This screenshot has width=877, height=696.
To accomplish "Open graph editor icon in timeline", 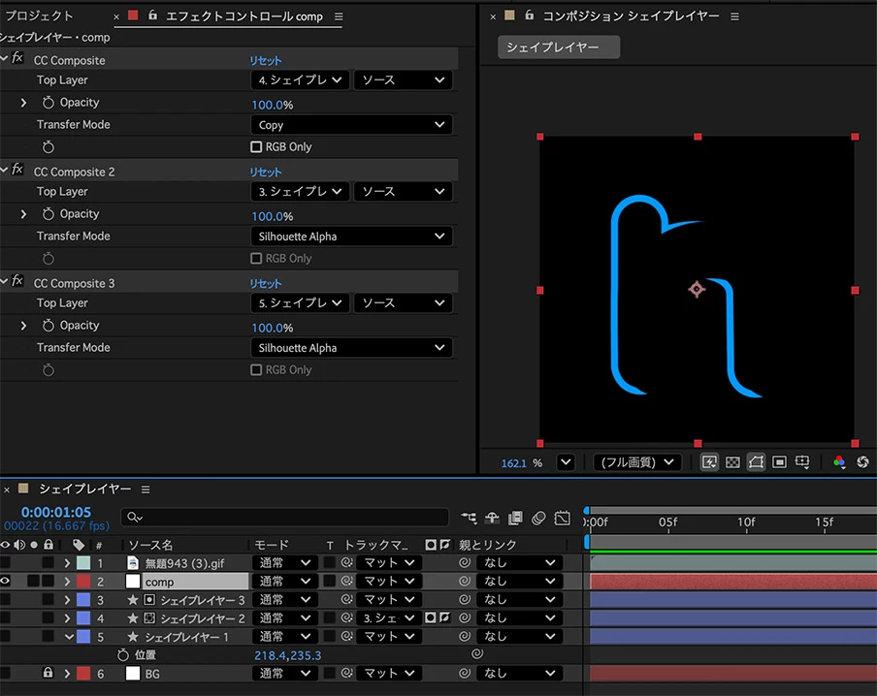I will coord(562,518).
